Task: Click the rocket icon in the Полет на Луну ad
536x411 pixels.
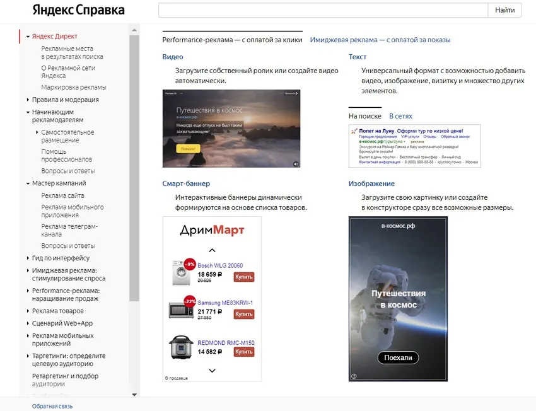Action: pyautogui.click(x=353, y=131)
